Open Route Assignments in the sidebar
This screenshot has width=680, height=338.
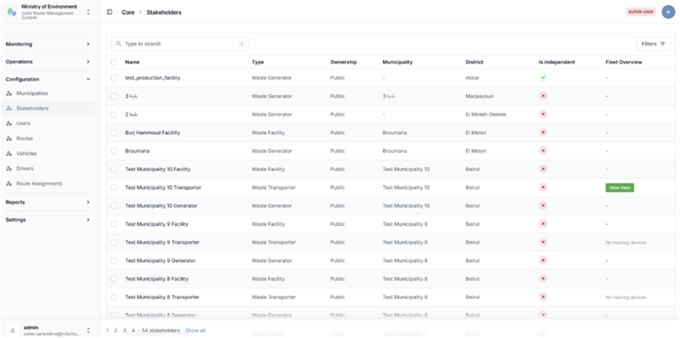point(40,184)
